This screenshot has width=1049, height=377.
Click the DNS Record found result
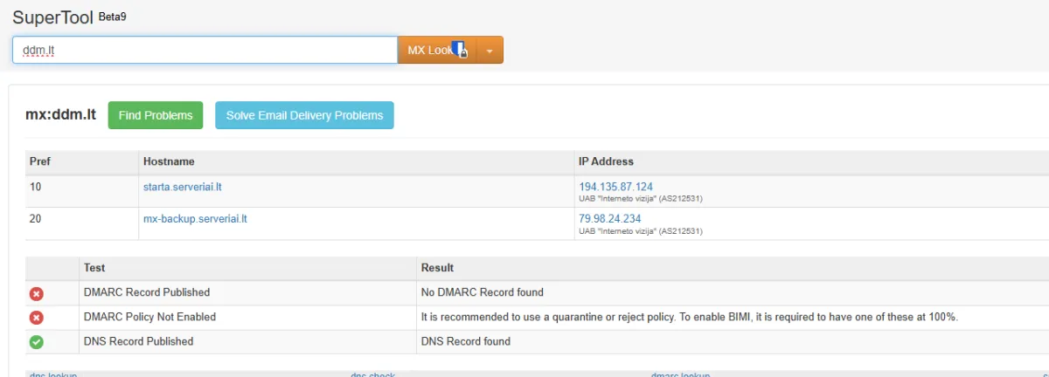pos(466,341)
